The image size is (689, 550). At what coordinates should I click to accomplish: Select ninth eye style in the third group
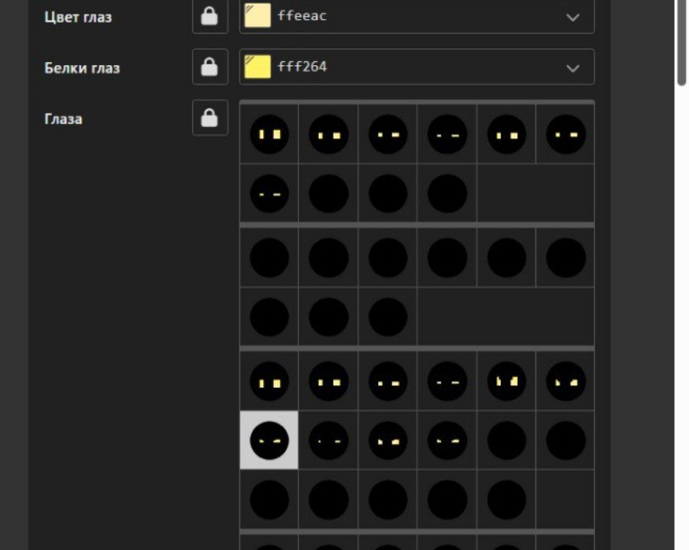388,441
